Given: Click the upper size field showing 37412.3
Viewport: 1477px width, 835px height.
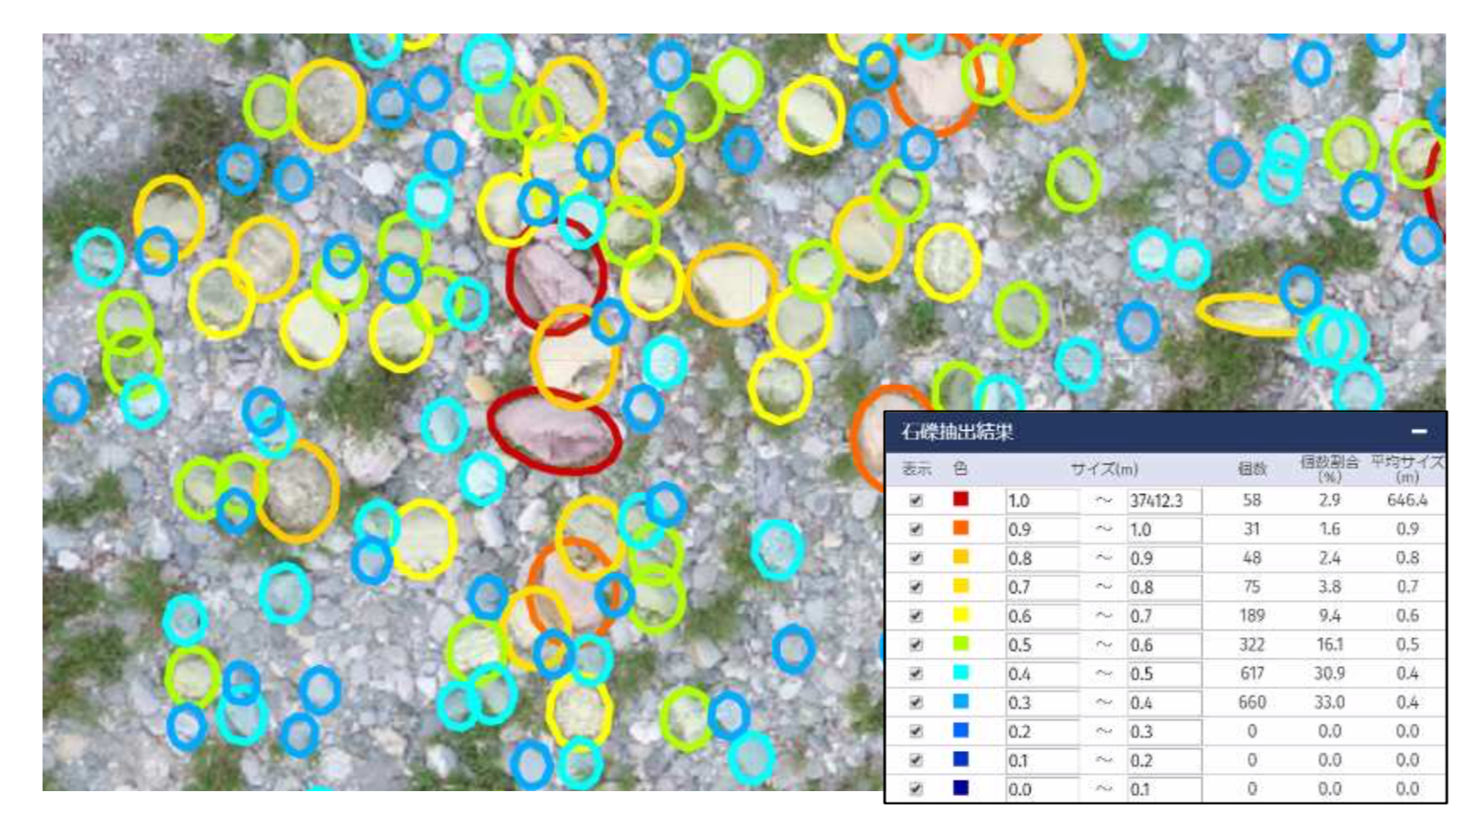Looking at the screenshot, I should [1164, 501].
